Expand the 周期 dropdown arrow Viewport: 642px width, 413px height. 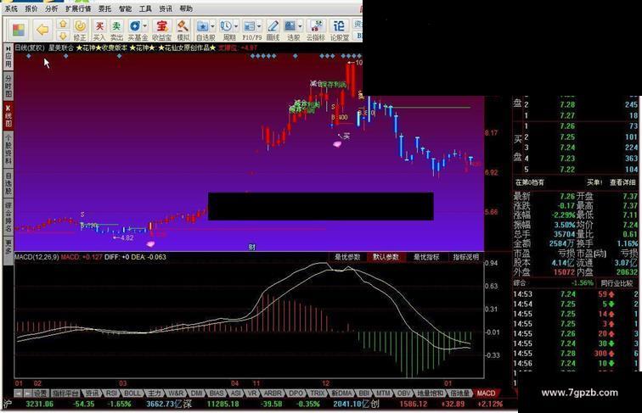(236, 26)
